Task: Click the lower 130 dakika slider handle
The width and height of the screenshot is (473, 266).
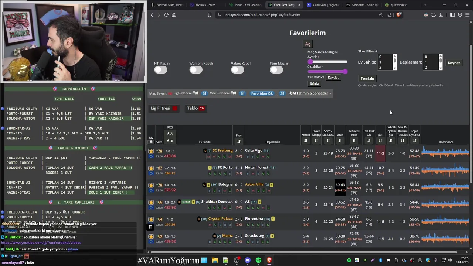Action: coord(345,72)
